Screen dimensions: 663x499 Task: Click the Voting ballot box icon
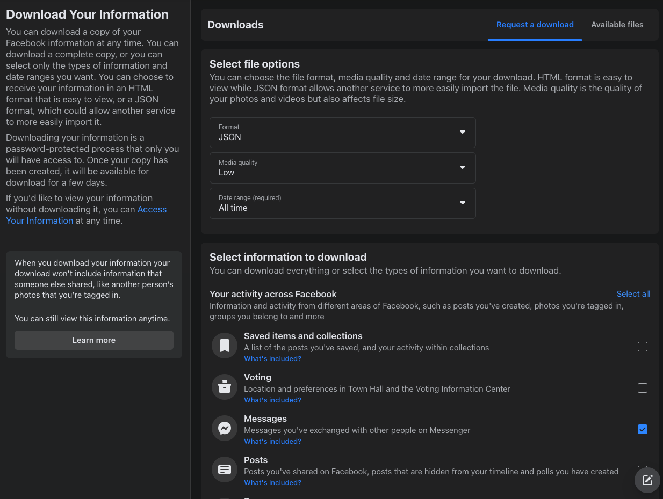click(x=225, y=387)
